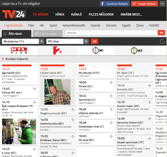167x157 pixels.
Task: Open Családi titkok thumbnail image
Action: [x=57, y=92]
